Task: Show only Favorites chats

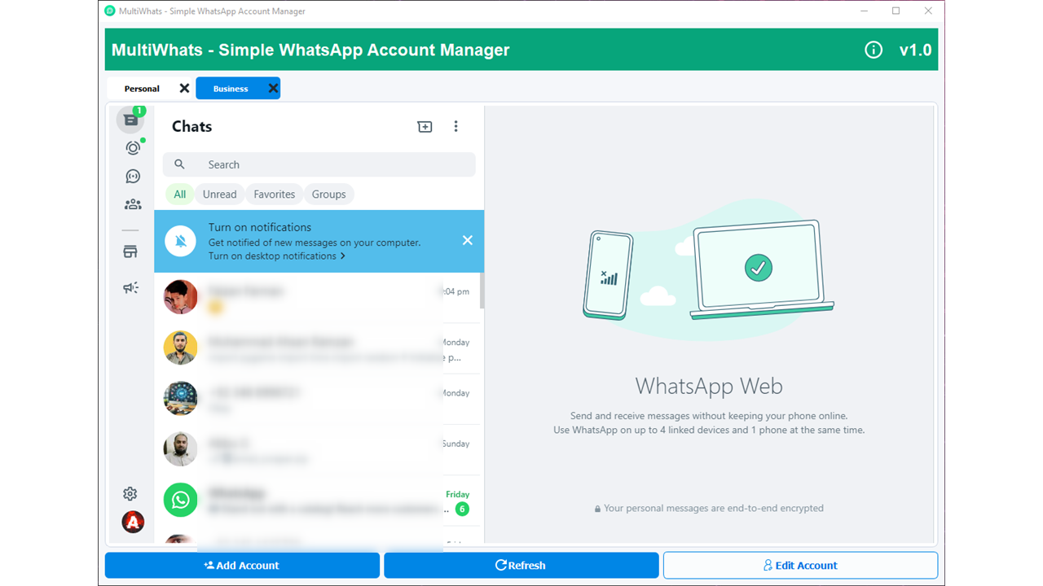Action: (274, 194)
